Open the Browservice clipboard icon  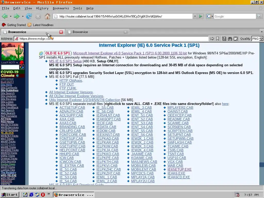[236, 39]
